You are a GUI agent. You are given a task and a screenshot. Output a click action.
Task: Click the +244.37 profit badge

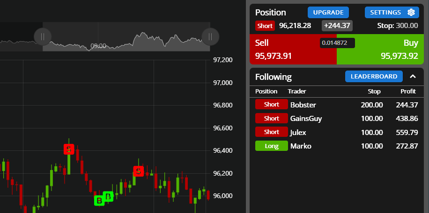pos(337,26)
